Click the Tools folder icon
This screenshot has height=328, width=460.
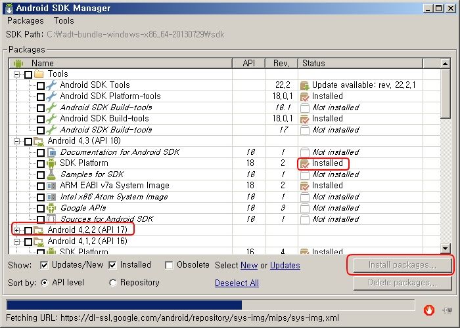[39, 73]
